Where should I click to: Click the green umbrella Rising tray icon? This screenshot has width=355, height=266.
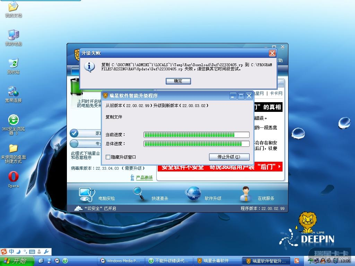311,261
